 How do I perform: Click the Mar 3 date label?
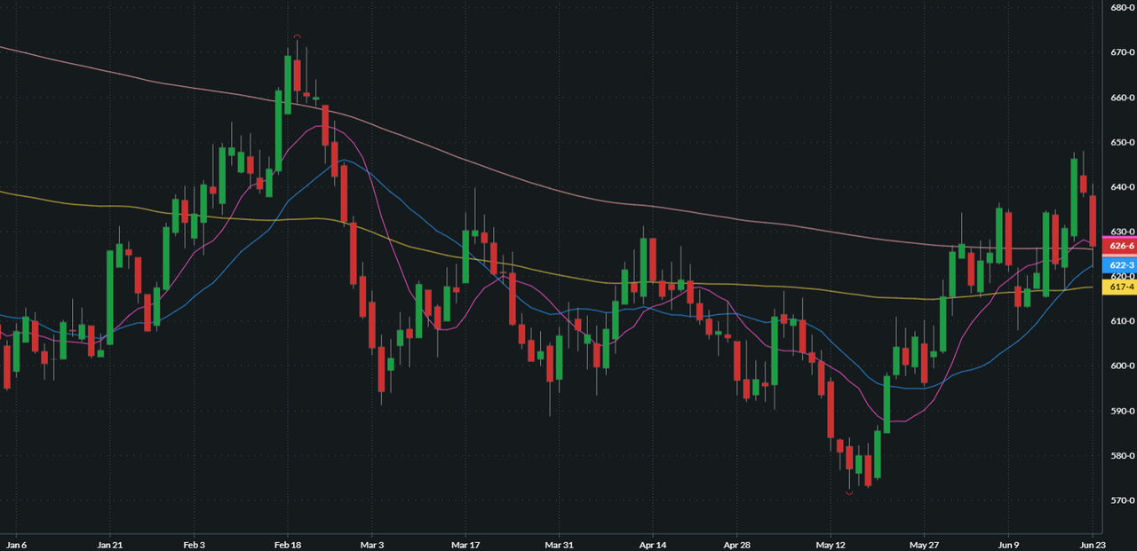[374, 544]
